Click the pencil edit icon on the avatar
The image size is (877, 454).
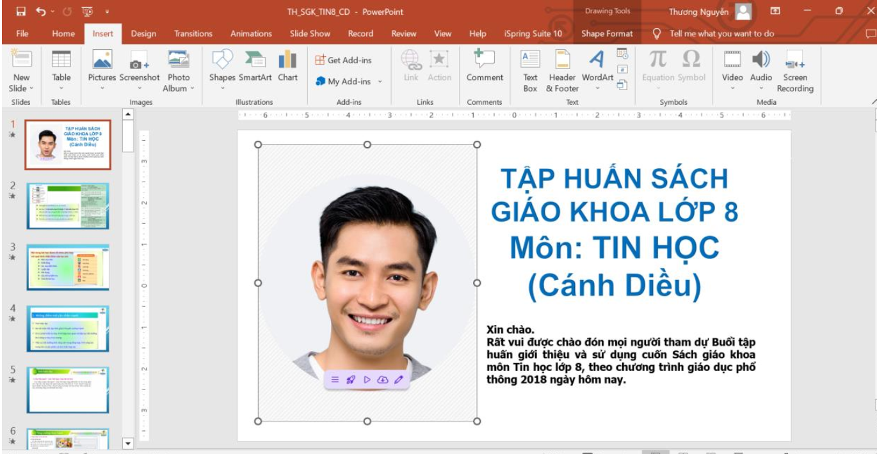399,379
